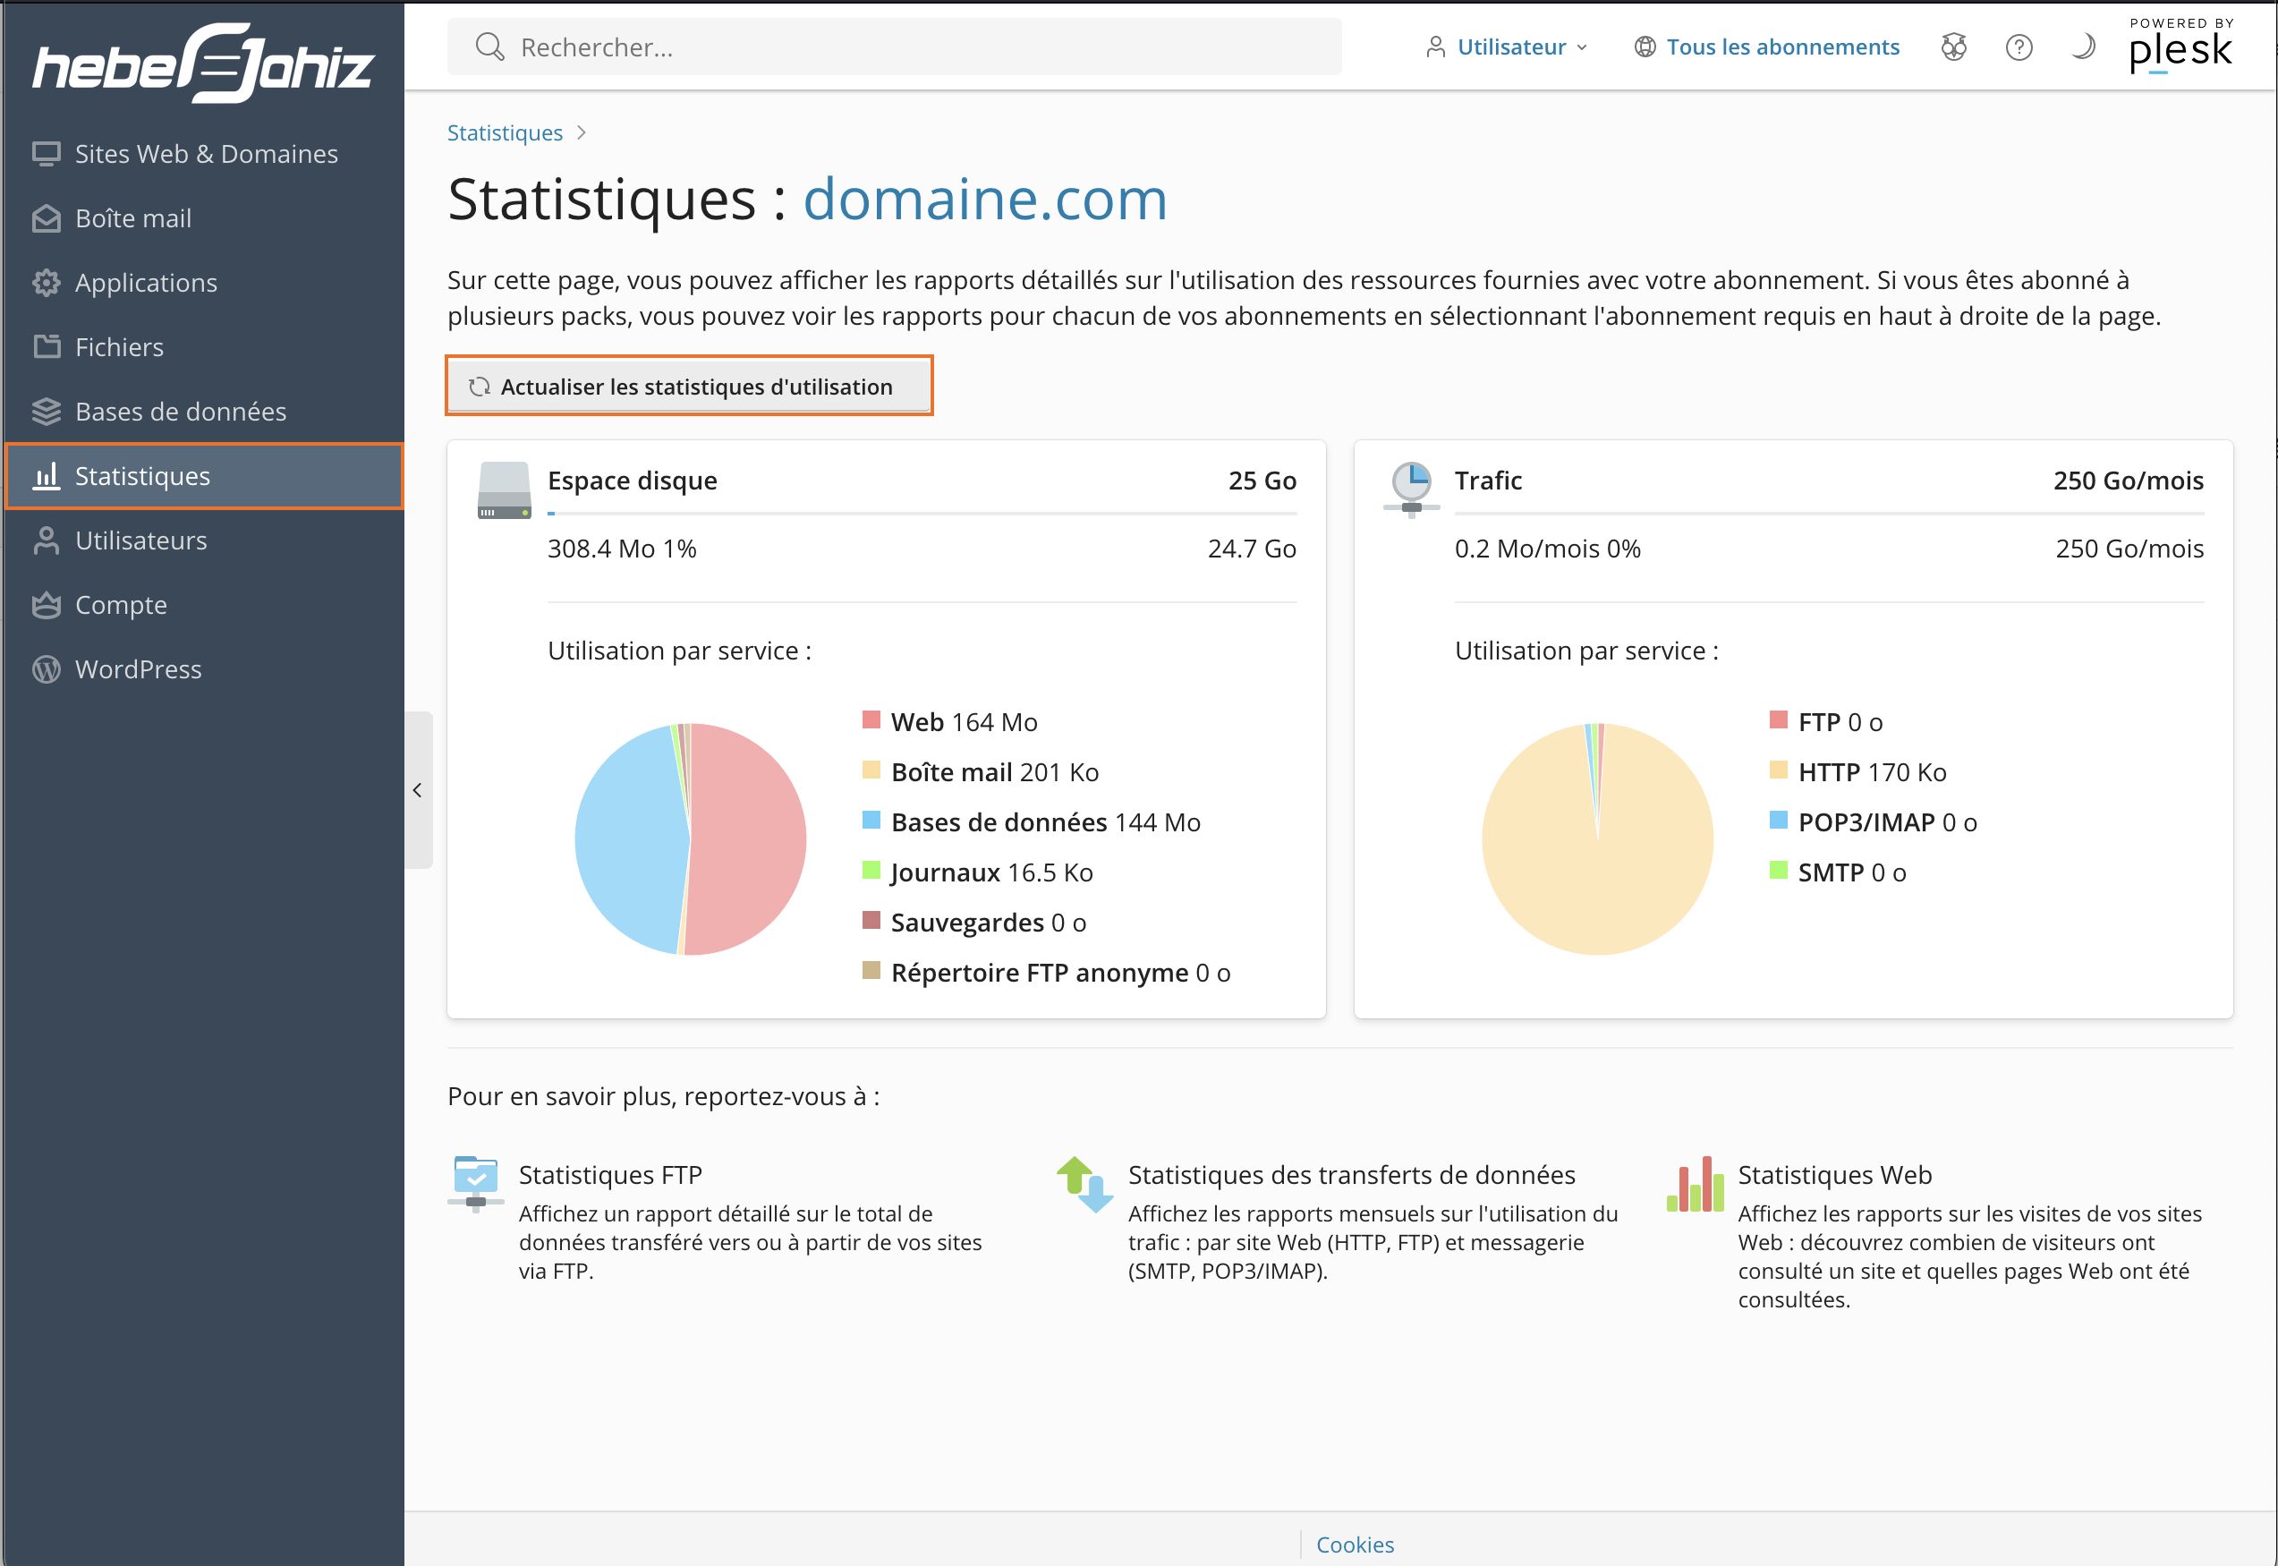Click the HTTP 170 Ko legend swatch
Image resolution: width=2278 pixels, height=1566 pixels.
pos(1779,770)
